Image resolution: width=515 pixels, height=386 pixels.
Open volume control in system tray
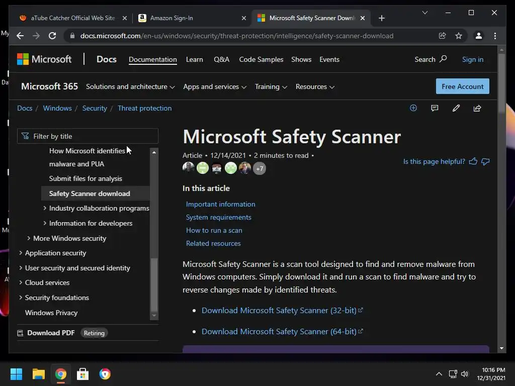pyautogui.click(x=465, y=374)
